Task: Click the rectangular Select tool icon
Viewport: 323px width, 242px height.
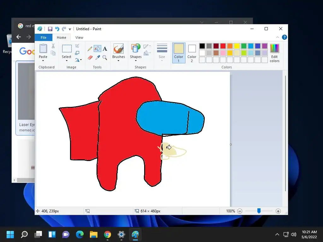Action: click(67, 49)
